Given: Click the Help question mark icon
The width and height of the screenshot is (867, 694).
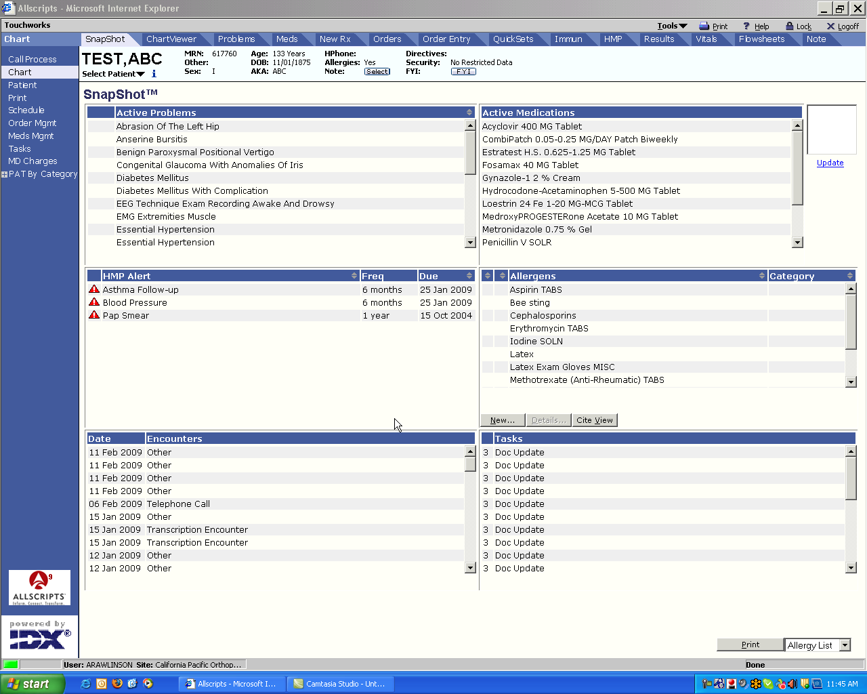Looking at the screenshot, I should [x=746, y=26].
